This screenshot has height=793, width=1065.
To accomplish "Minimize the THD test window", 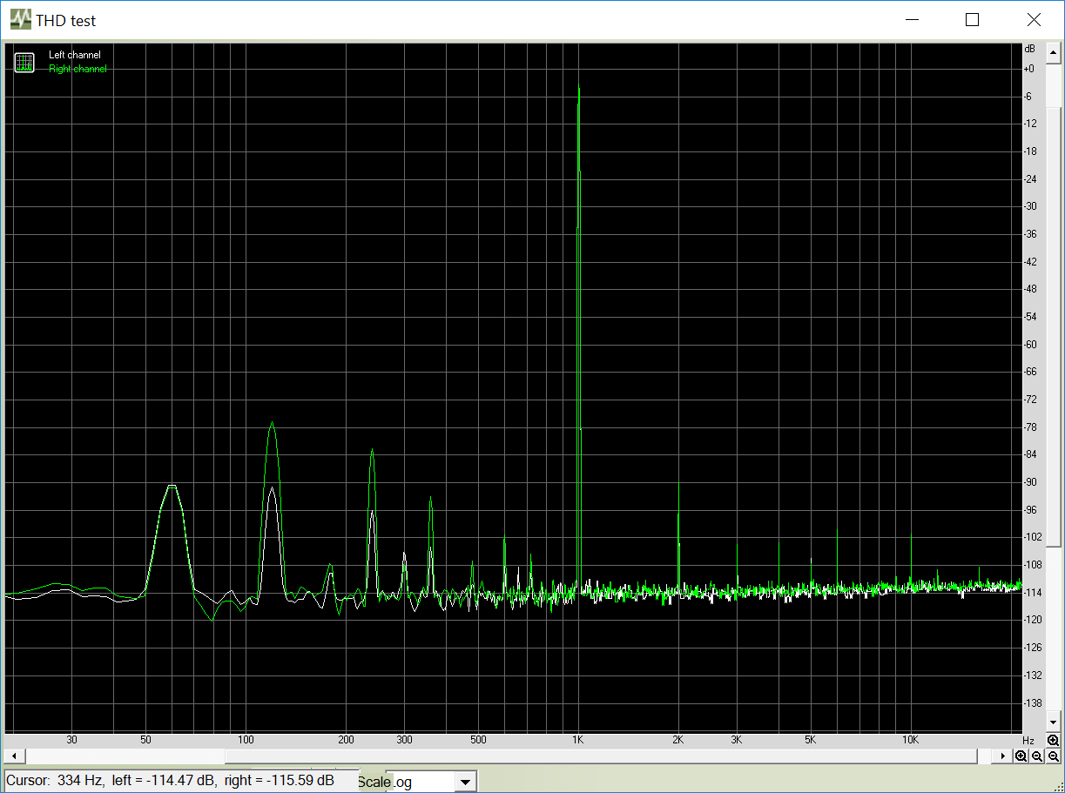I will pos(912,19).
